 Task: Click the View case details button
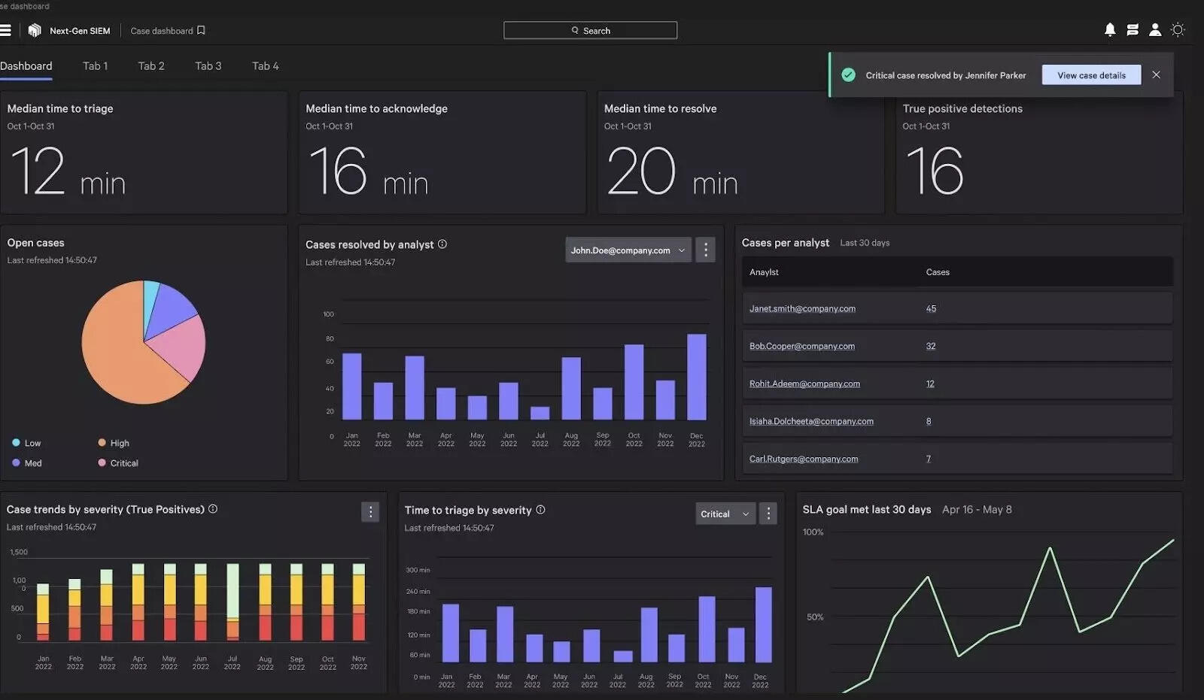1091,75
